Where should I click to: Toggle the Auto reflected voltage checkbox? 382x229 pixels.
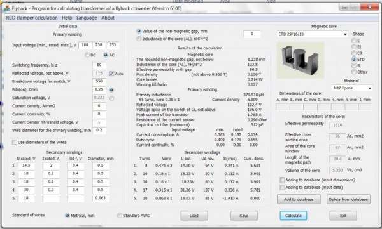[x=111, y=74]
